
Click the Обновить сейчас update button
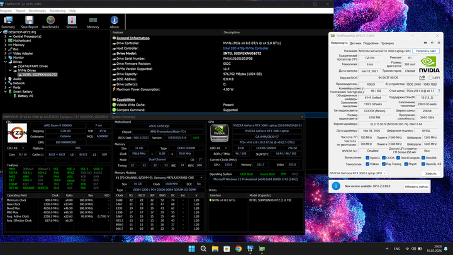point(416,186)
